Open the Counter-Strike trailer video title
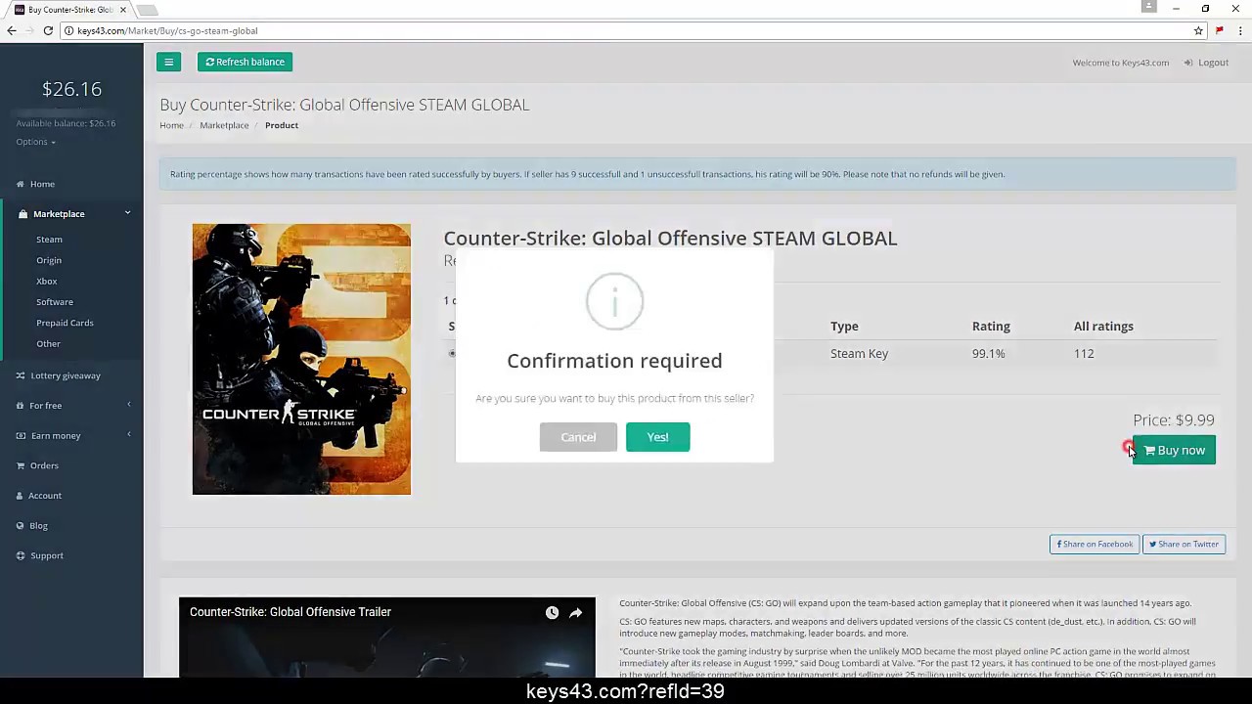 [x=291, y=612]
